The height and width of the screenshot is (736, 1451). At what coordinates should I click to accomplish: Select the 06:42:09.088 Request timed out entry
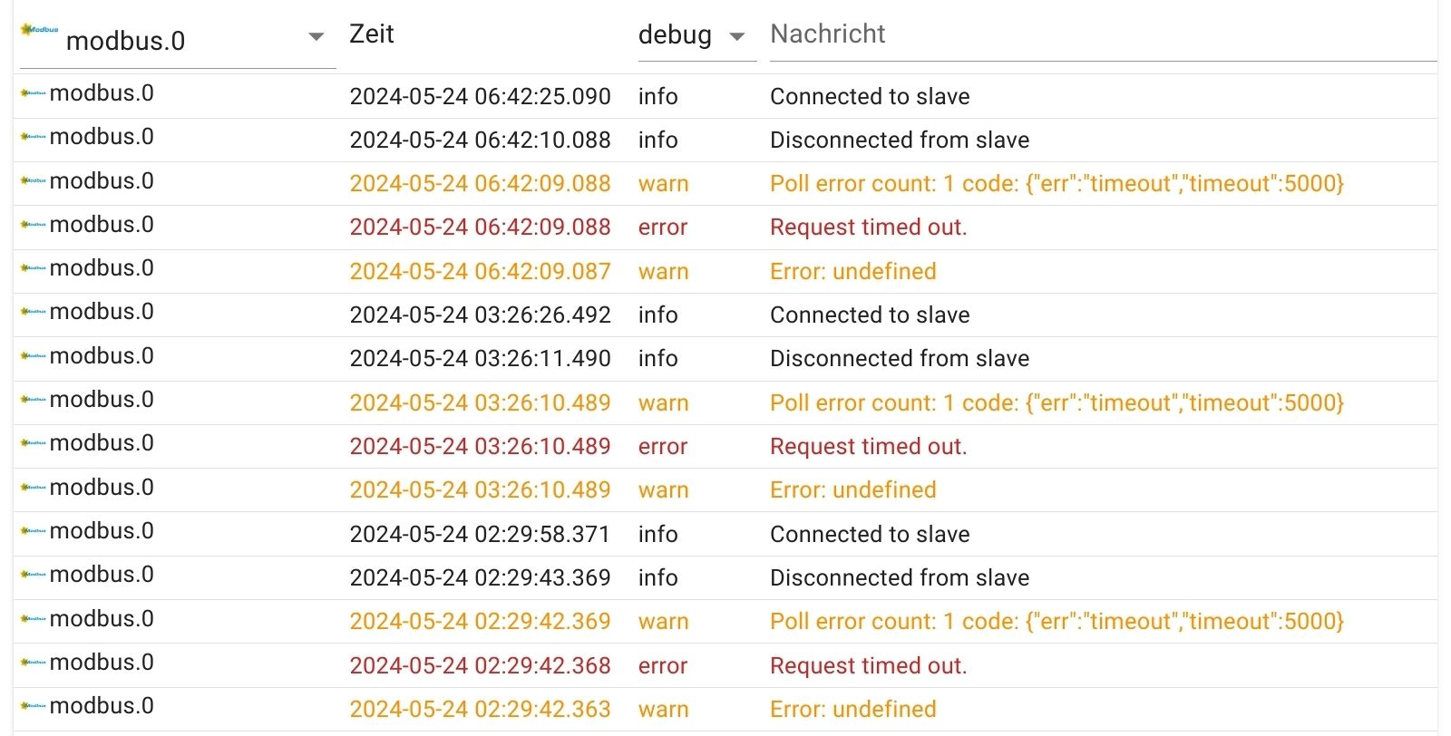coord(868,228)
